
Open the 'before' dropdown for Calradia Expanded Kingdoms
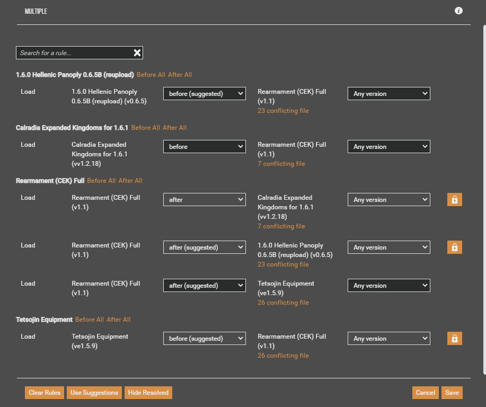(204, 147)
